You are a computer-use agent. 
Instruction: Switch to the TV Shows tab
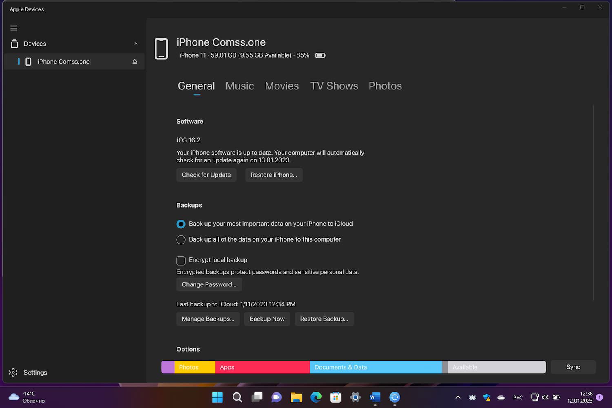pos(334,86)
